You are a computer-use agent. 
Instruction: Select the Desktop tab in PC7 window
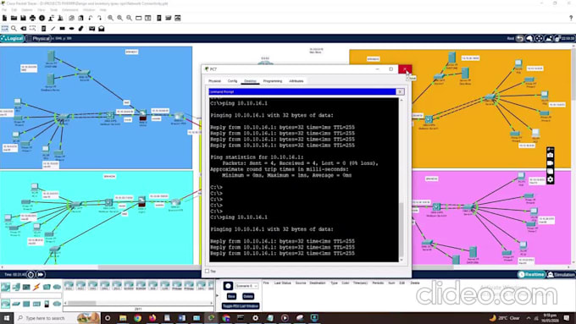pyautogui.click(x=250, y=80)
